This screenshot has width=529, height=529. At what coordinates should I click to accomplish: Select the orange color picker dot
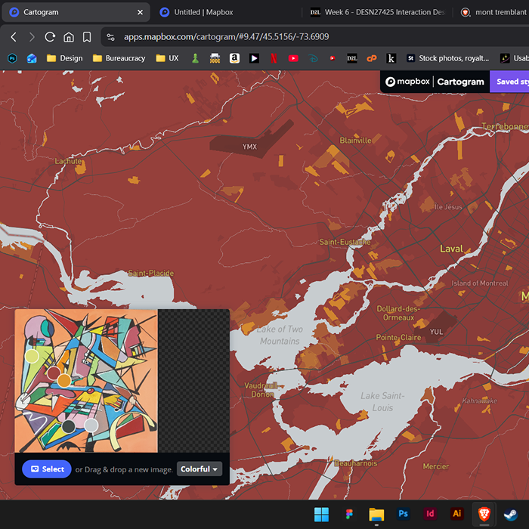click(64, 380)
